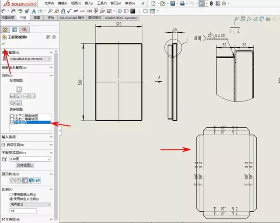Collapse the 尺寸类型 section

pos(51,219)
